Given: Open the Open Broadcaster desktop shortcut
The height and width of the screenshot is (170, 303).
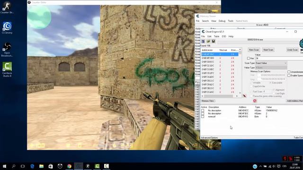Looking at the screenshot, I should (x=7, y=50).
